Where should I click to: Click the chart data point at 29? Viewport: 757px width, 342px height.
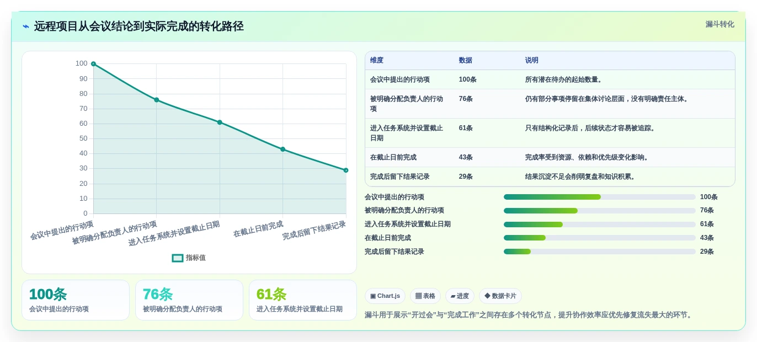[x=346, y=170]
